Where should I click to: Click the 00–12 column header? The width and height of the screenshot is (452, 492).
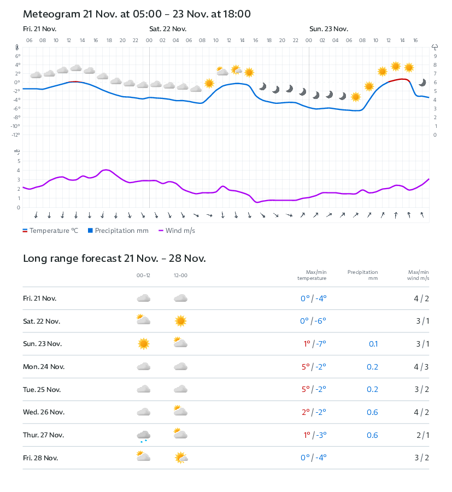click(x=144, y=276)
